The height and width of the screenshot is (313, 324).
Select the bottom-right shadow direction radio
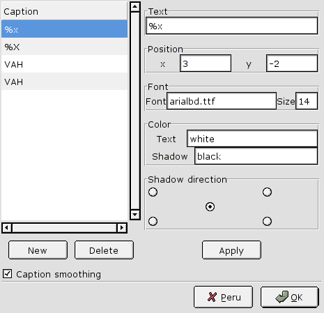pos(267,221)
